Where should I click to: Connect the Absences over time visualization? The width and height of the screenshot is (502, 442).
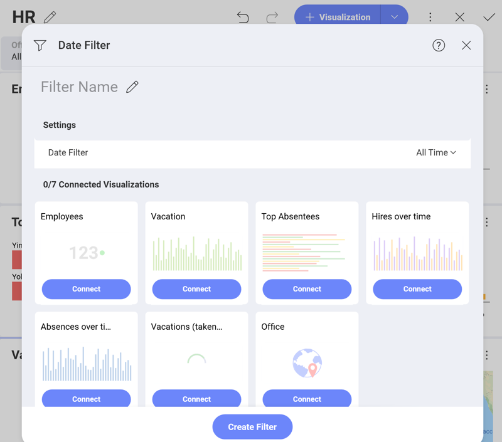[86, 399]
